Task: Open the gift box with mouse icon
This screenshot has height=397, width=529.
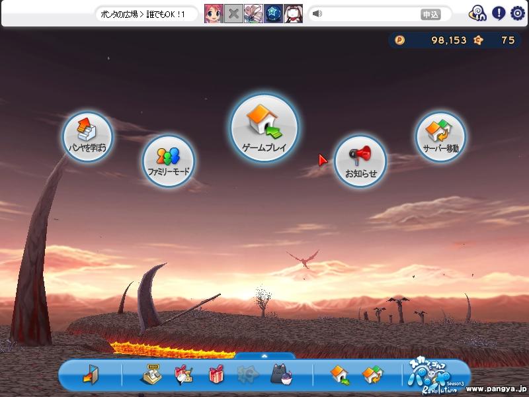Action: click(184, 375)
